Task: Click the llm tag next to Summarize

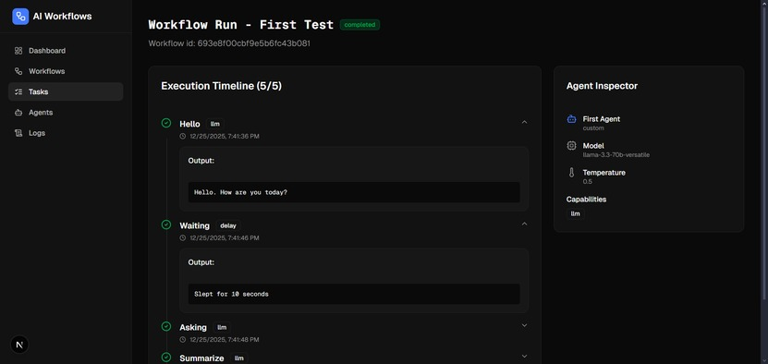Action: click(239, 358)
